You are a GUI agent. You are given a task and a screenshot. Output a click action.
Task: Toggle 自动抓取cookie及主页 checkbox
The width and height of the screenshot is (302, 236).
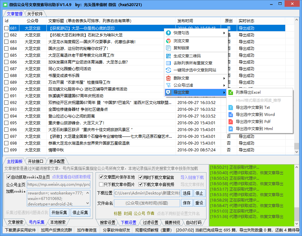tap(8, 177)
